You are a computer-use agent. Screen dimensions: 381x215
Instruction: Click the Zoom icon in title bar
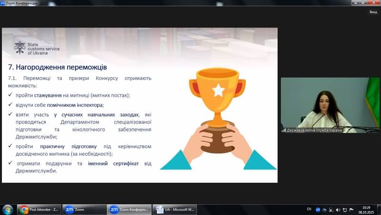coord(3,3)
